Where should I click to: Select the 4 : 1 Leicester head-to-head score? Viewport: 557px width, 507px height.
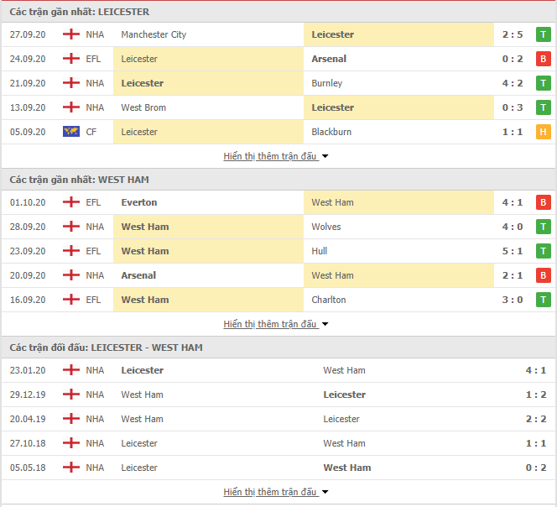coord(536,370)
